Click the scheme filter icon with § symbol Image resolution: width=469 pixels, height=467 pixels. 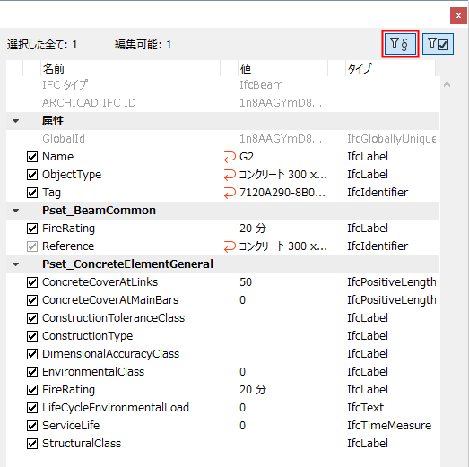pyautogui.click(x=400, y=44)
